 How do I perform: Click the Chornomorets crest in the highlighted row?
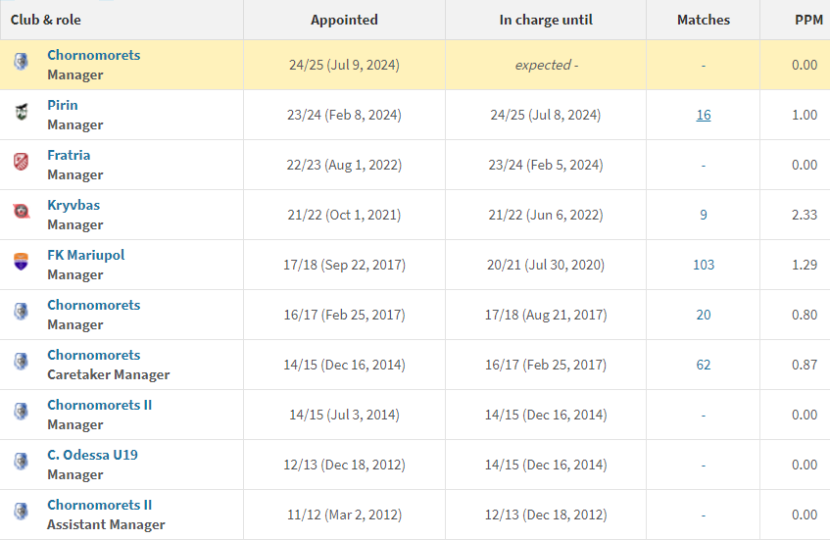pos(21,62)
